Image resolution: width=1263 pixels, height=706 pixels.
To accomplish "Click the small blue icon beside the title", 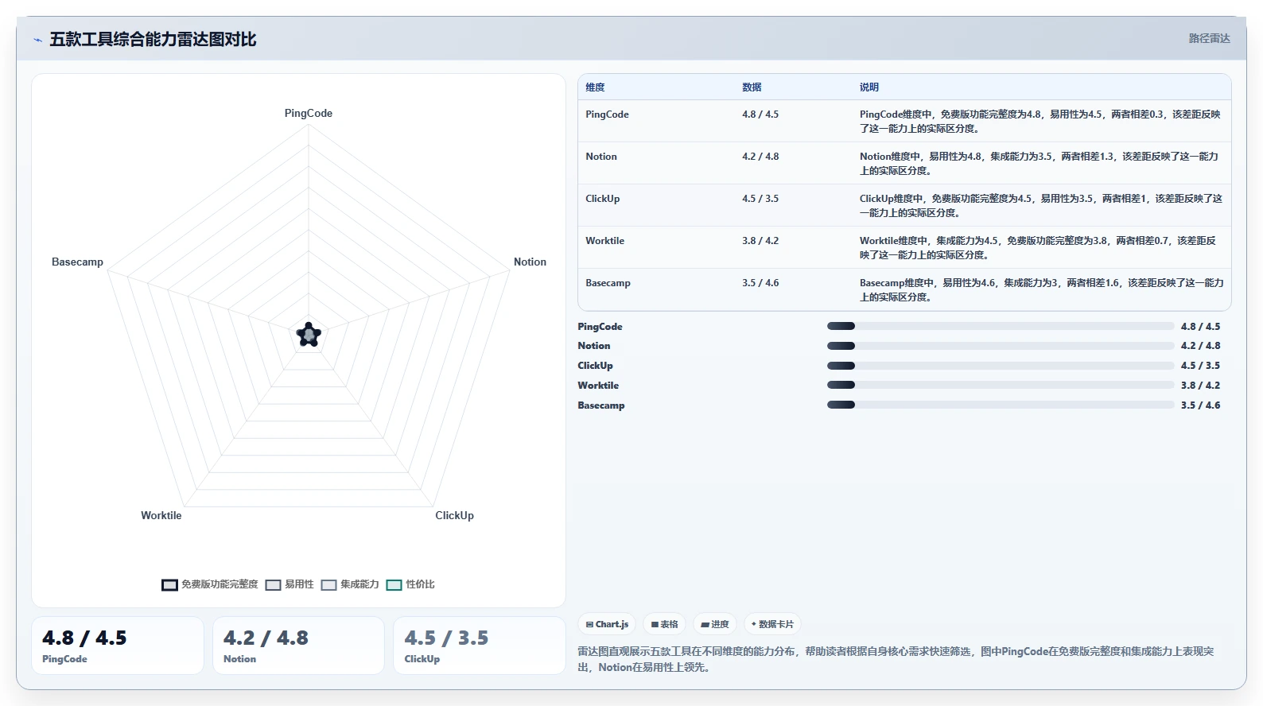I will [x=37, y=40].
